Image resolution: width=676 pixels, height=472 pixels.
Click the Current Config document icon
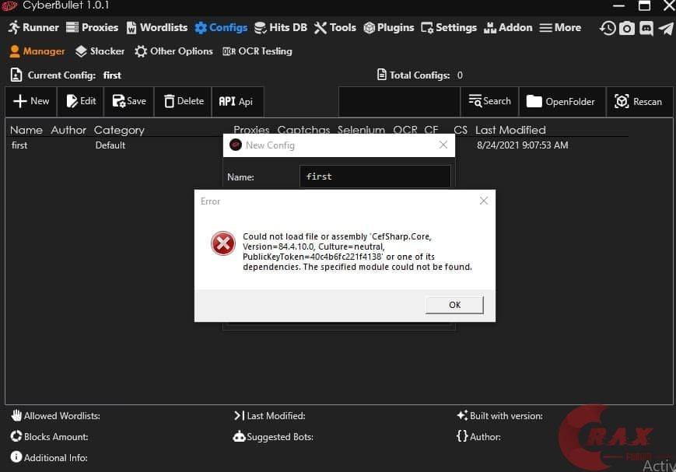point(16,75)
